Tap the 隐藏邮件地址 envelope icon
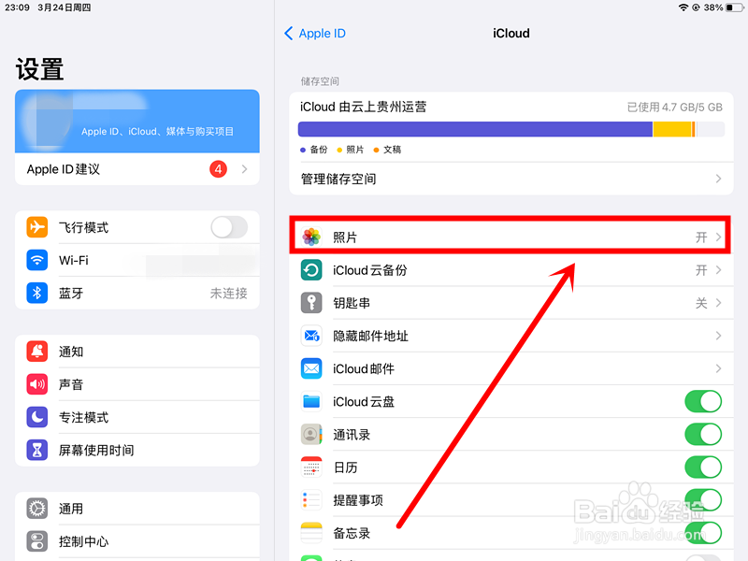 (x=311, y=336)
